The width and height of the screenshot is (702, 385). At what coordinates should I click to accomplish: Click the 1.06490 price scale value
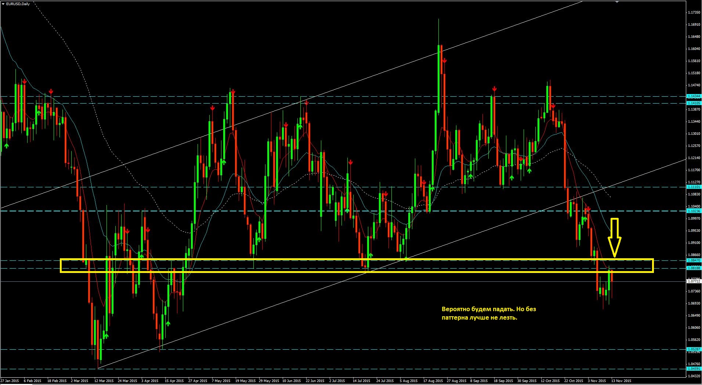(694, 316)
